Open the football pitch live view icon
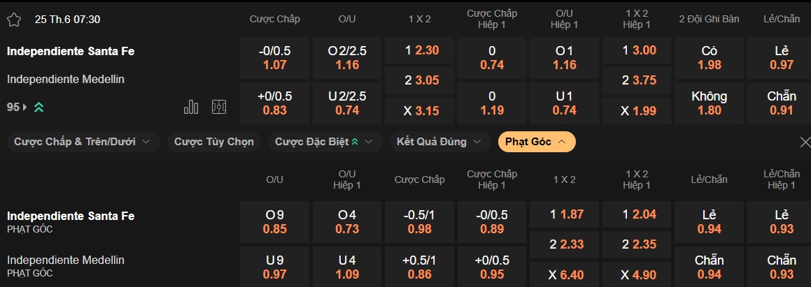Screen dimensions: 811x287 219,107
